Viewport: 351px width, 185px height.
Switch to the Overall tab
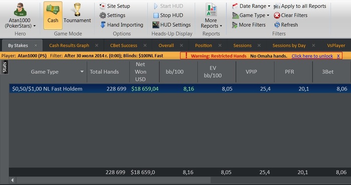166,46
